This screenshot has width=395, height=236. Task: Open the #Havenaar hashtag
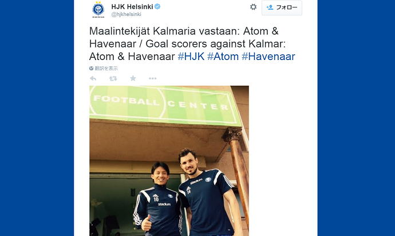click(x=268, y=57)
